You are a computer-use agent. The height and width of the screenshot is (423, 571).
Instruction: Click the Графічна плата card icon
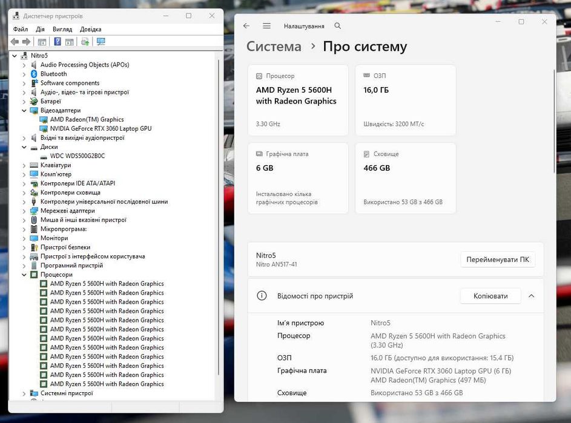(259, 154)
